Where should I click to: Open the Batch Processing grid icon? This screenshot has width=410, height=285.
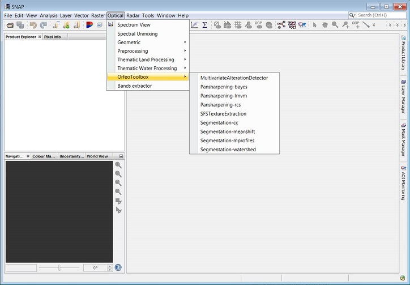coord(292,25)
